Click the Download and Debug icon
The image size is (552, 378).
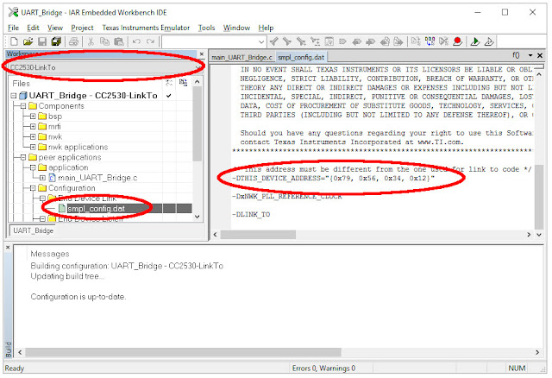click(475, 41)
